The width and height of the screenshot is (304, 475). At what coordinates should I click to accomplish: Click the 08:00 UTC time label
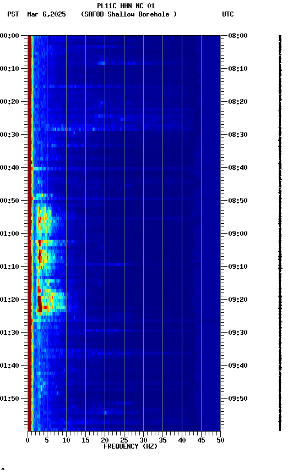(238, 36)
